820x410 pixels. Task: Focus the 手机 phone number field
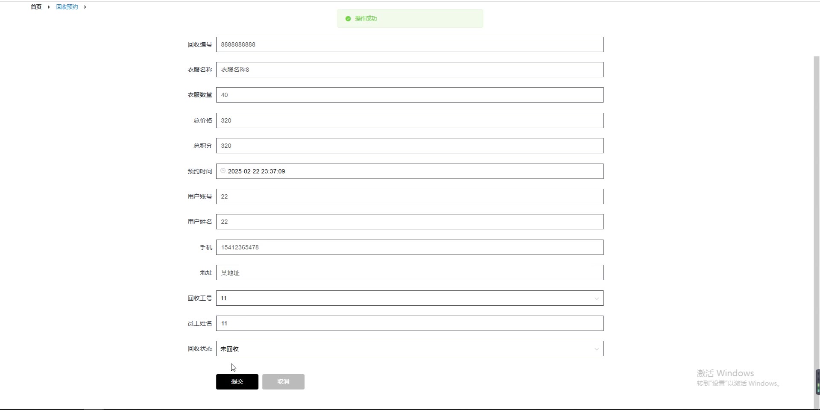pyautogui.click(x=410, y=247)
